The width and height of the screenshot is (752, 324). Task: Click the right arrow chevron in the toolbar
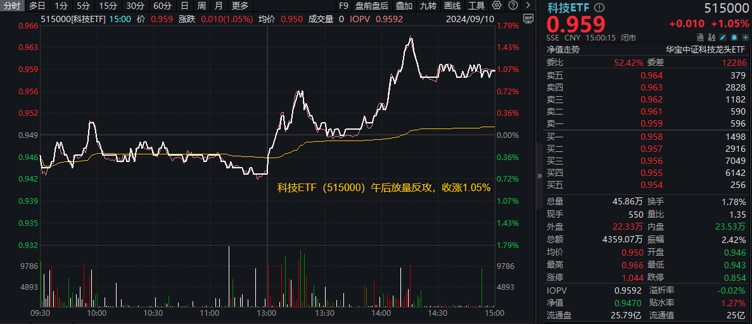click(x=528, y=6)
